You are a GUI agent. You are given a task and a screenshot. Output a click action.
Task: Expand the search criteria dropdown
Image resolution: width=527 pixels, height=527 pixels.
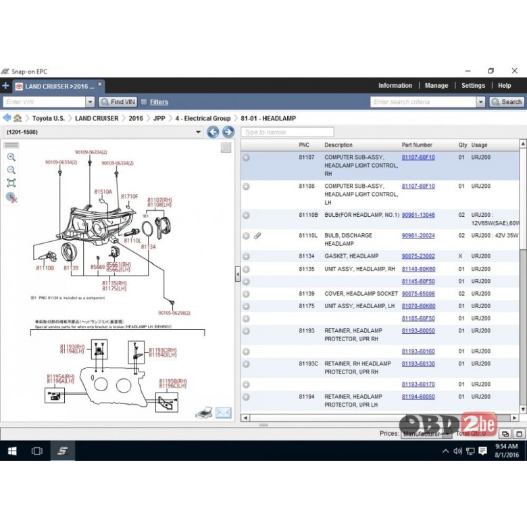(x=480, y=102)
